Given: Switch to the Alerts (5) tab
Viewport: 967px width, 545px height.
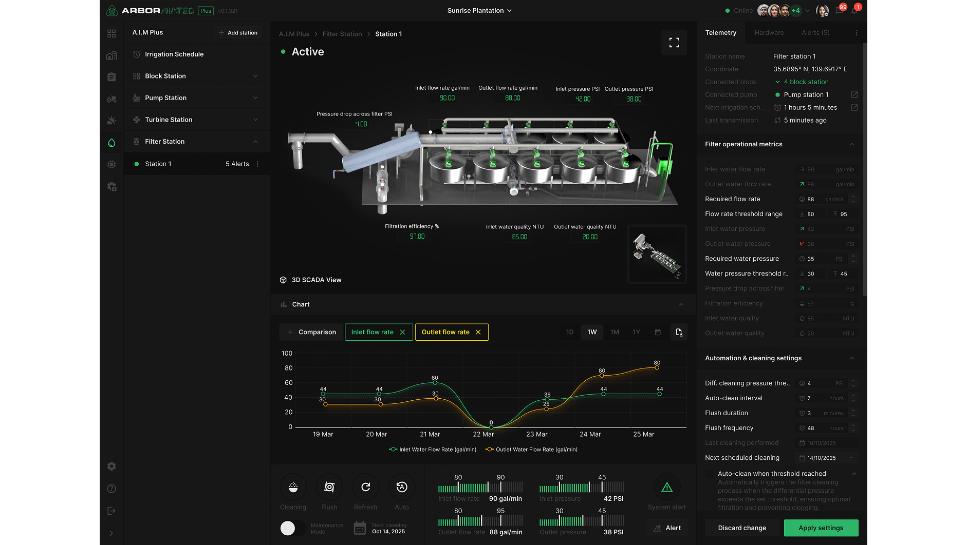Looking at the screenshot, I should 815,32.
